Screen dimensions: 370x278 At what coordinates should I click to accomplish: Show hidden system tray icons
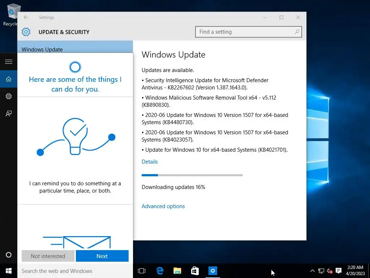pos(312,271)
